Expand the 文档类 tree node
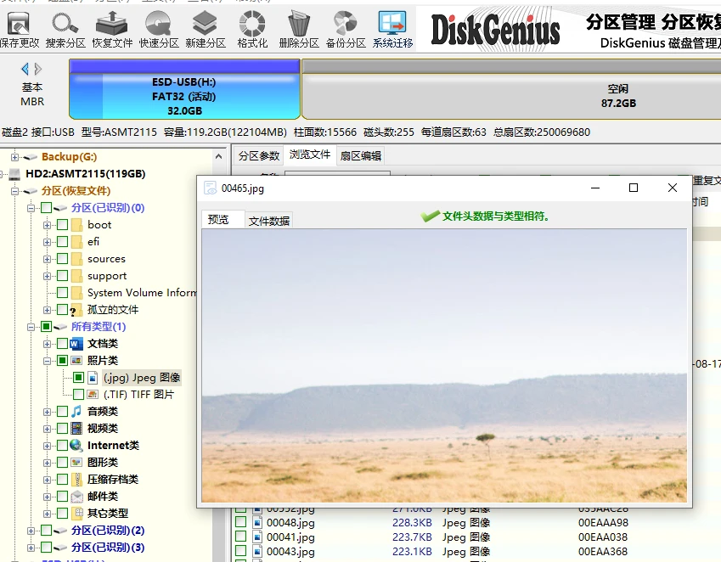 47,344
